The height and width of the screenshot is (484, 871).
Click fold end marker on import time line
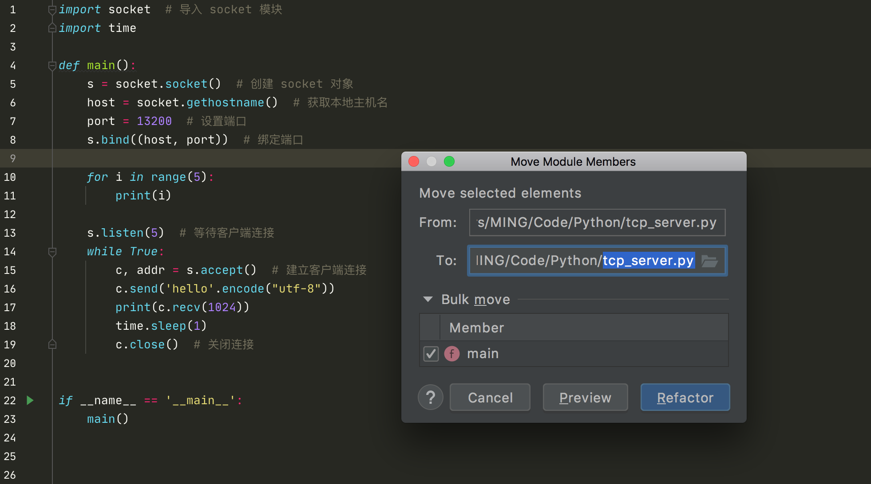pos(52,28)
